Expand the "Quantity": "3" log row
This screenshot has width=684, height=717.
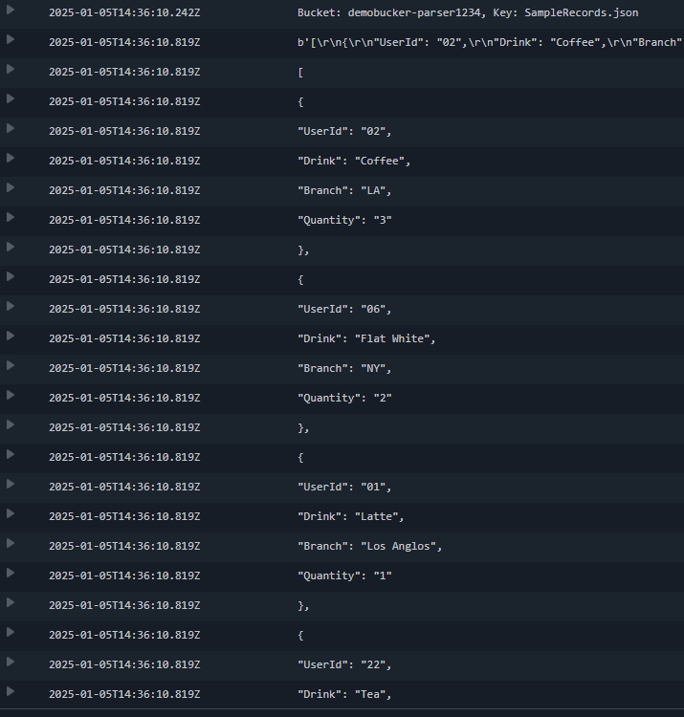11,218
